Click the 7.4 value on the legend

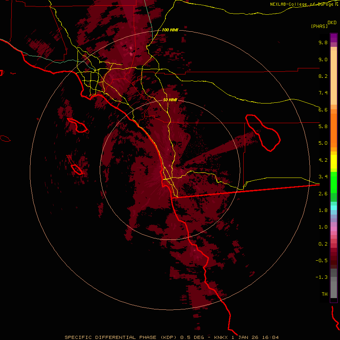coord(323,93)
